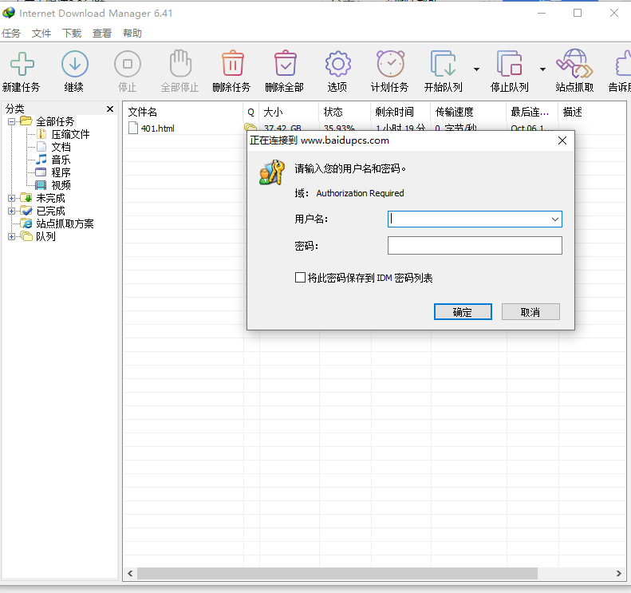631x593 pixels.
Task: Click the 队列 folder icon
Action: click(x=26, y=236)
